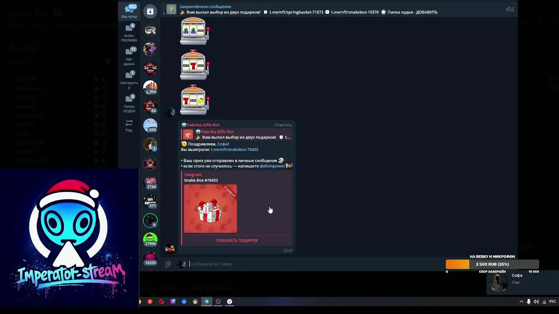Click the 22:31 message timestamp
559x314 pixels.
coord(287,251)
